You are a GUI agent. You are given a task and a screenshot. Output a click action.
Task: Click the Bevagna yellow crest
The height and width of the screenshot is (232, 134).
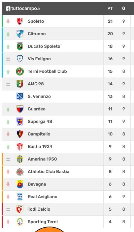point(20,184)
